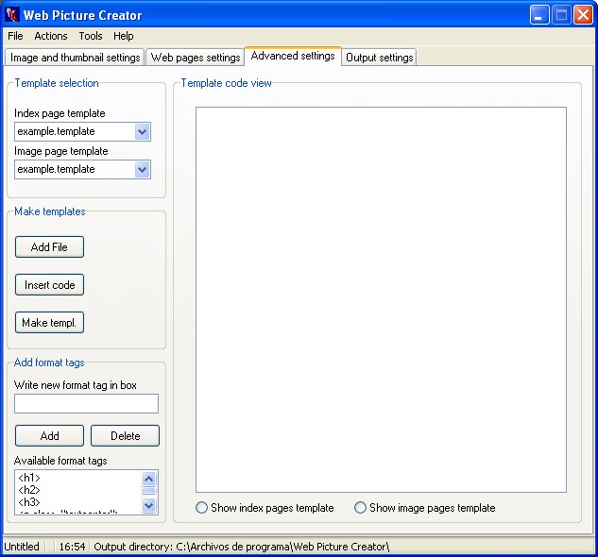The image size is (598, 557).
Task: Click the Web Picture Creator title bar icon
Action: click(12, 15)
